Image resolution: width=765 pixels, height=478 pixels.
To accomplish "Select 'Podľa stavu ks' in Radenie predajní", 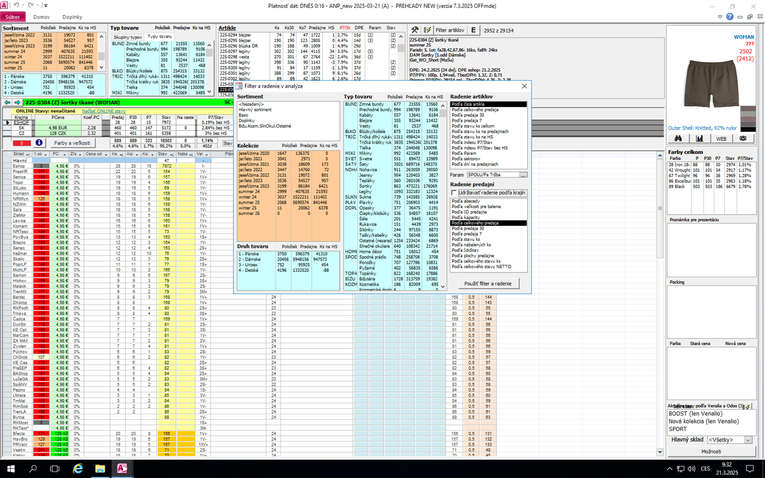I will (x=465, y=239).
